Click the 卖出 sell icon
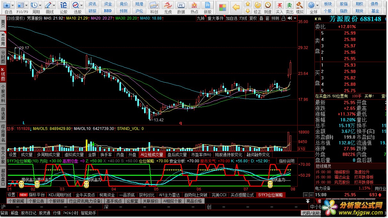Screen dimensions: 388x218 click(289, 5)
